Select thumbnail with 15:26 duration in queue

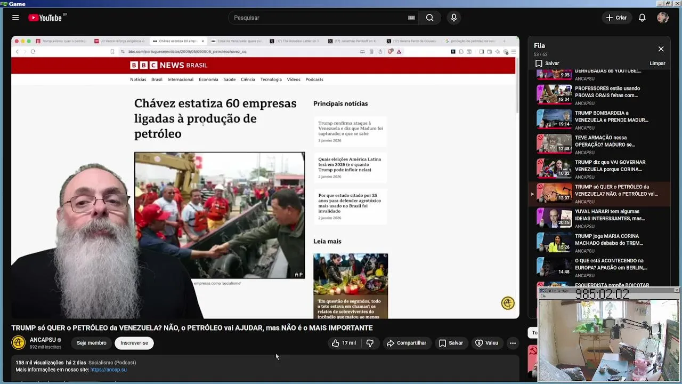click(x=554, y=241)
